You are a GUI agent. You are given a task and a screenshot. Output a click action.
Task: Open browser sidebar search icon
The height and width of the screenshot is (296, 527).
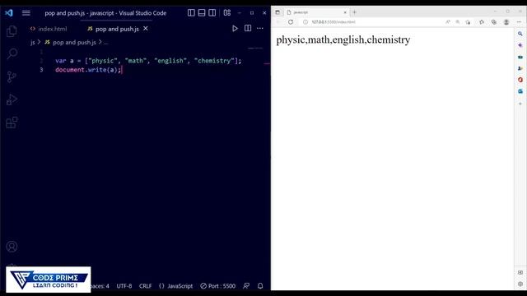pyautogui.click(x=520, y=34)
